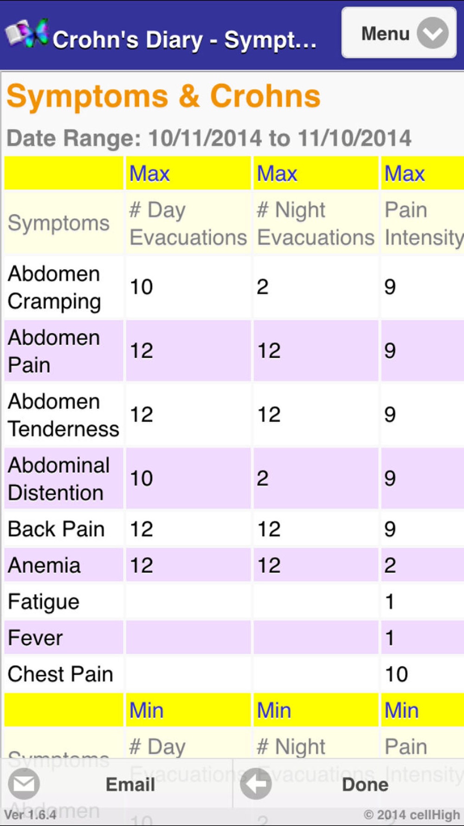464x826 pixels.
Task: Click the Symptoms & Crohns heading
Action: (x=163, y=97)
